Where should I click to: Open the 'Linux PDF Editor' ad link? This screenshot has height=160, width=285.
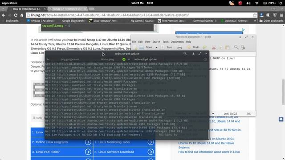point(61,152)
